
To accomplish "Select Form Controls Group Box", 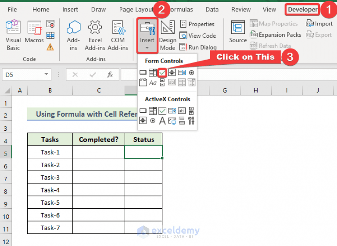I will click(x=143, y=82).
